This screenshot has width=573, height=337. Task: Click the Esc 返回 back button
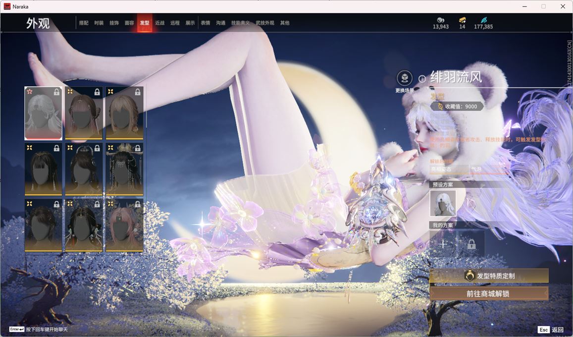[551, 330]
